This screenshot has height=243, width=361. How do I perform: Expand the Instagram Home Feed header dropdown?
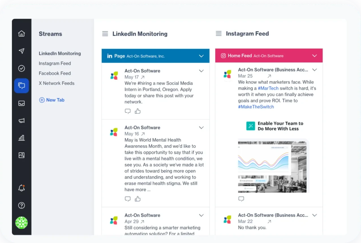pyautogui.click(x=315, y=56)
